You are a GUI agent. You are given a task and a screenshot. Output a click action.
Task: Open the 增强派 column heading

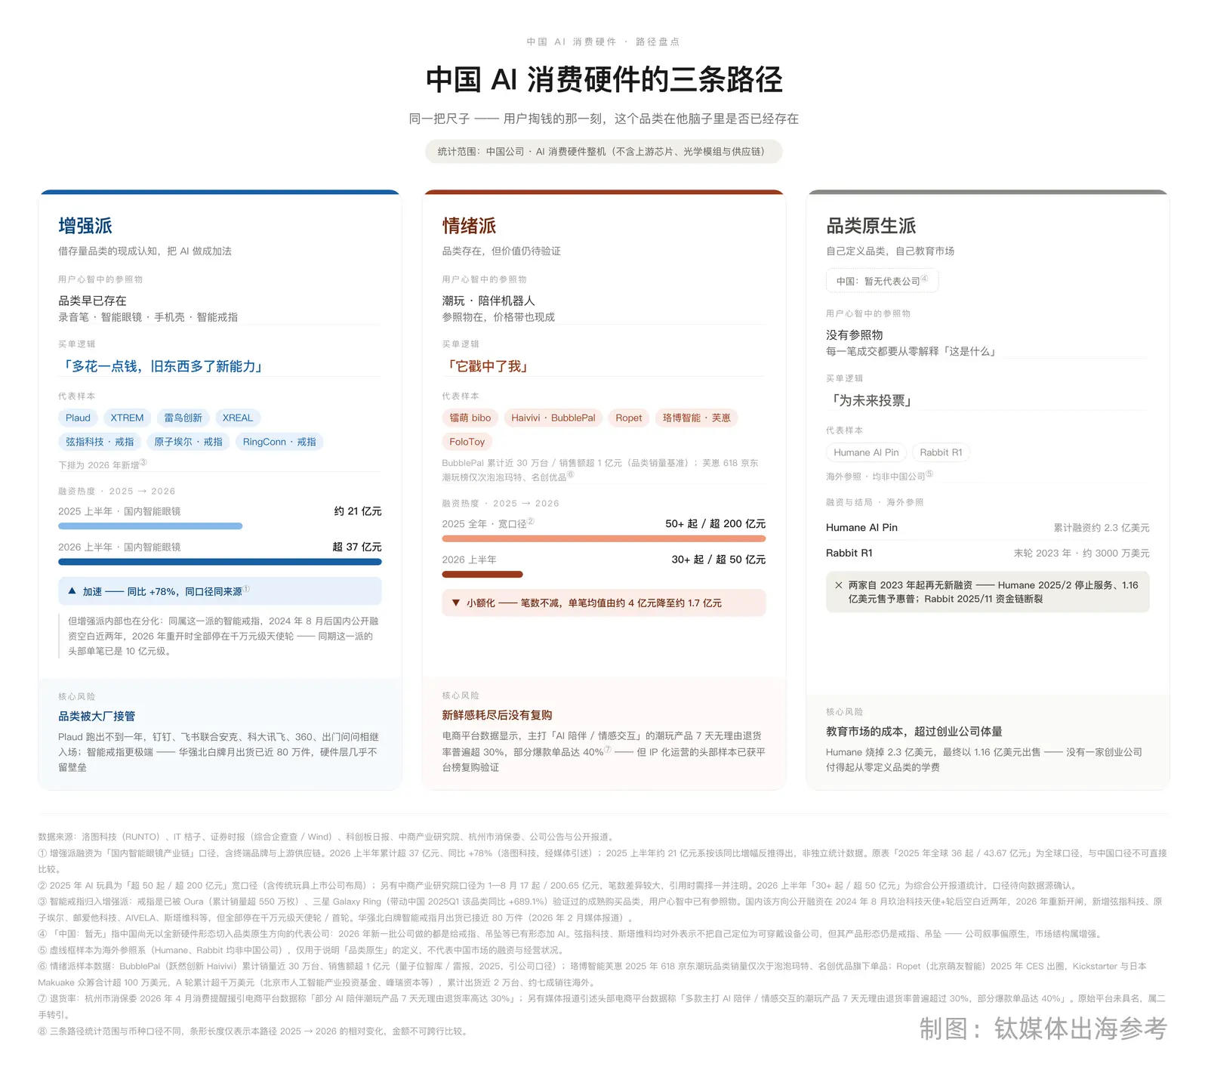click(85, 226)
